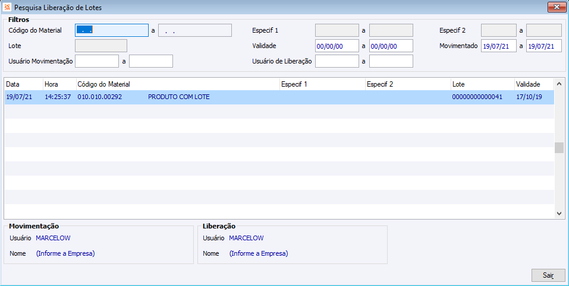Click the vertical scrollbar thumb
This screenshot has width=569, height=286.
pos(559,148)
